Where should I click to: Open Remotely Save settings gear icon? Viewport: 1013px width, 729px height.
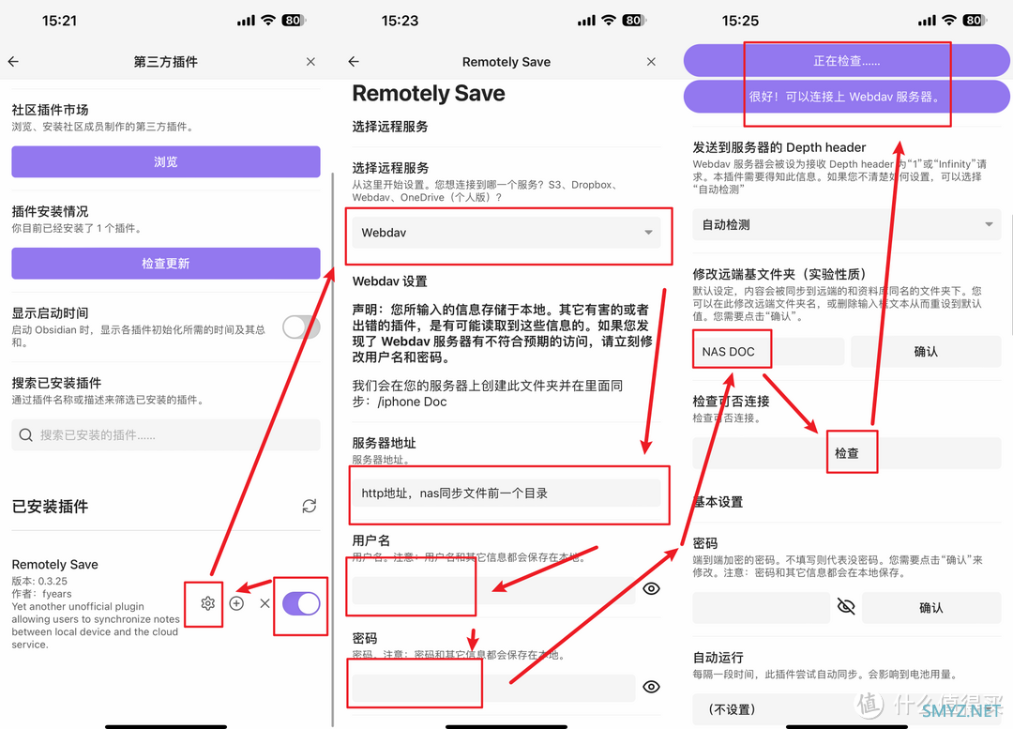click(x=207, y=603)
